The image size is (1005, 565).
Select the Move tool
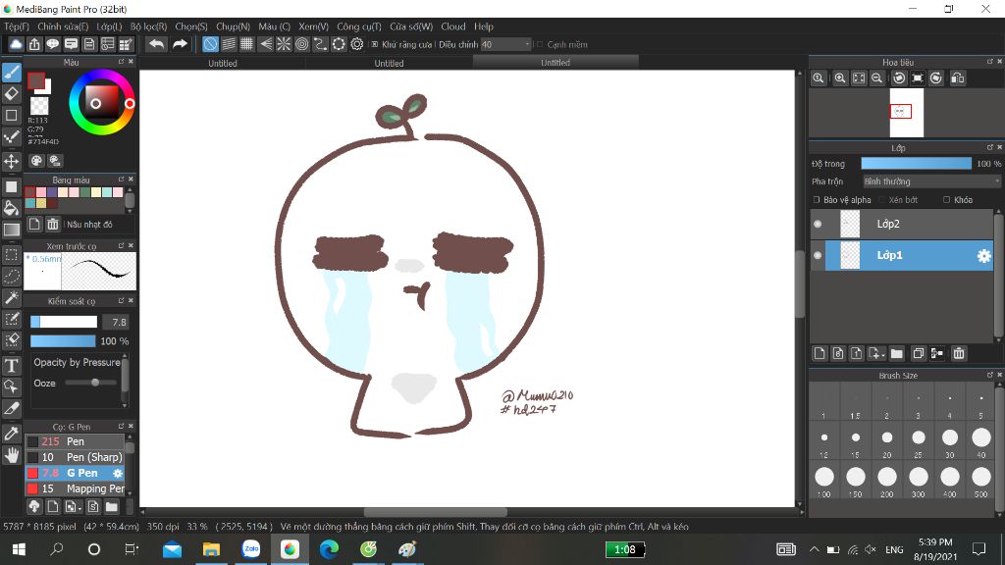click(x=12, y=161)
